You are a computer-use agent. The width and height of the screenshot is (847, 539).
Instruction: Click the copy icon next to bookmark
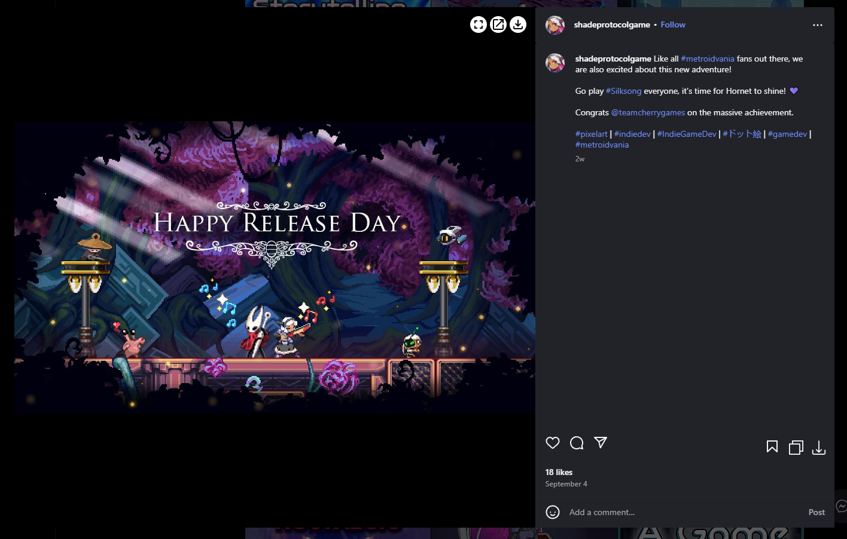(x=796, y=448)
